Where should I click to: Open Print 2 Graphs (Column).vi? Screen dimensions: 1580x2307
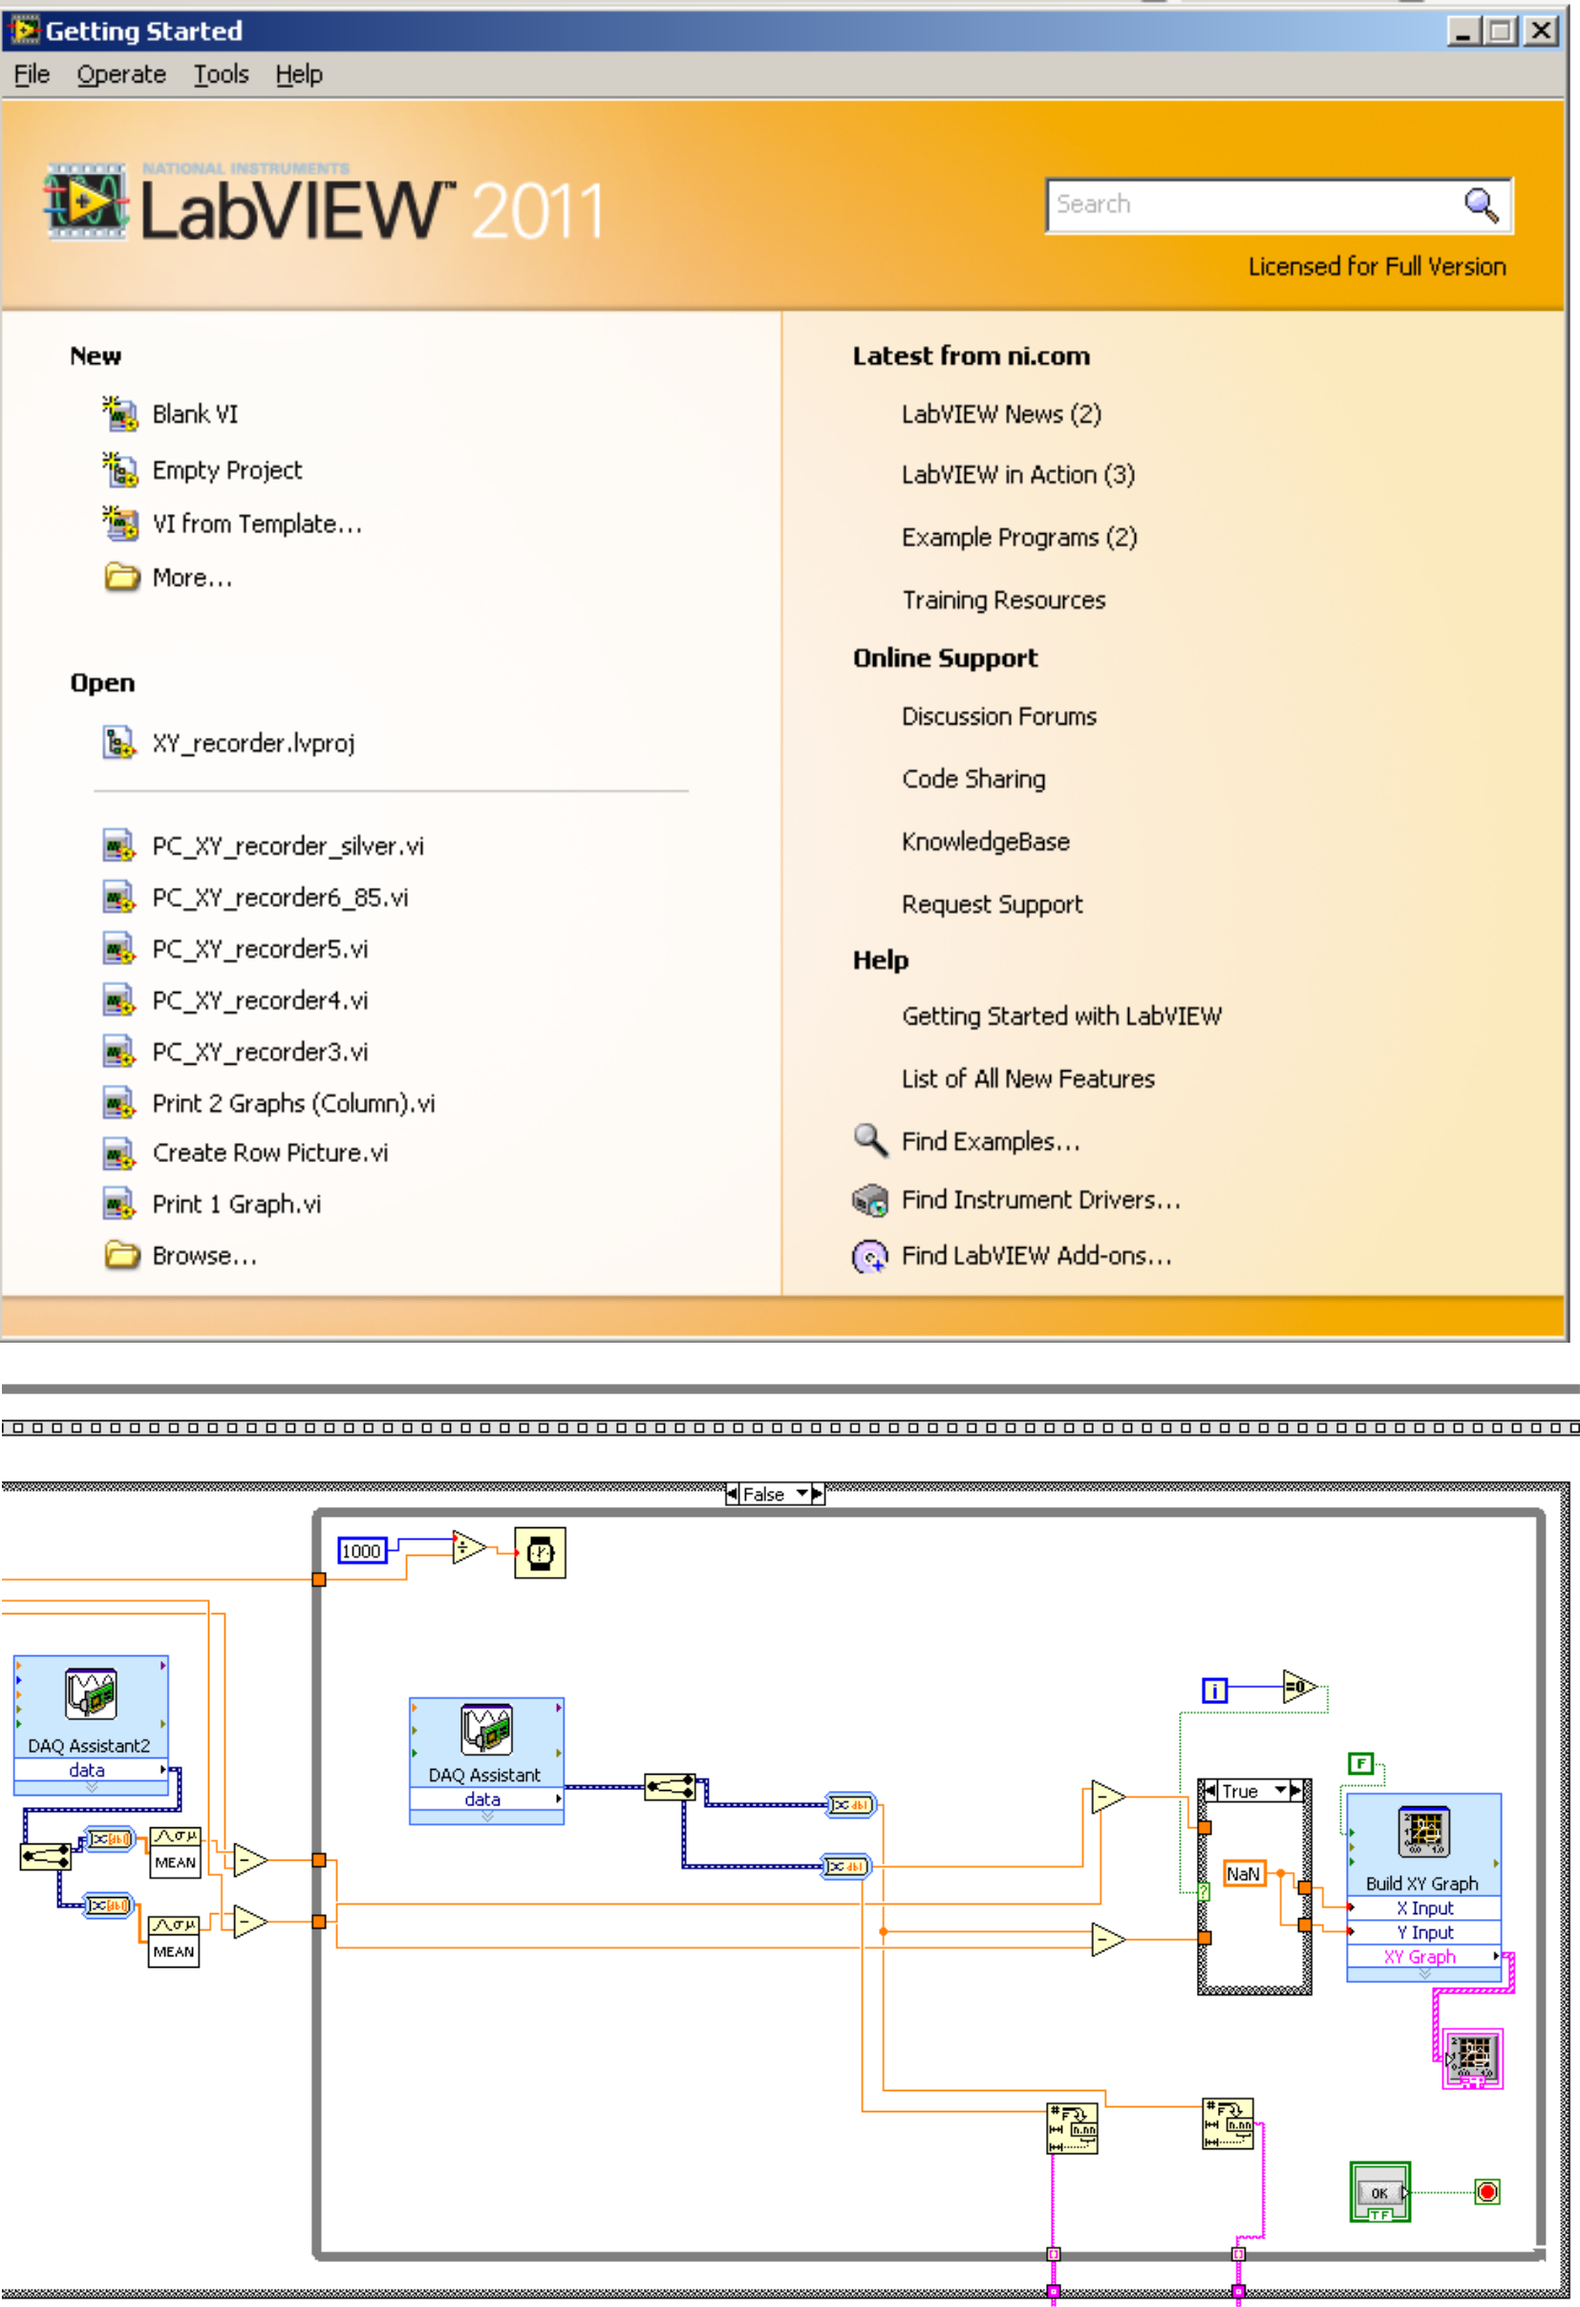(x=294, y=1104)
